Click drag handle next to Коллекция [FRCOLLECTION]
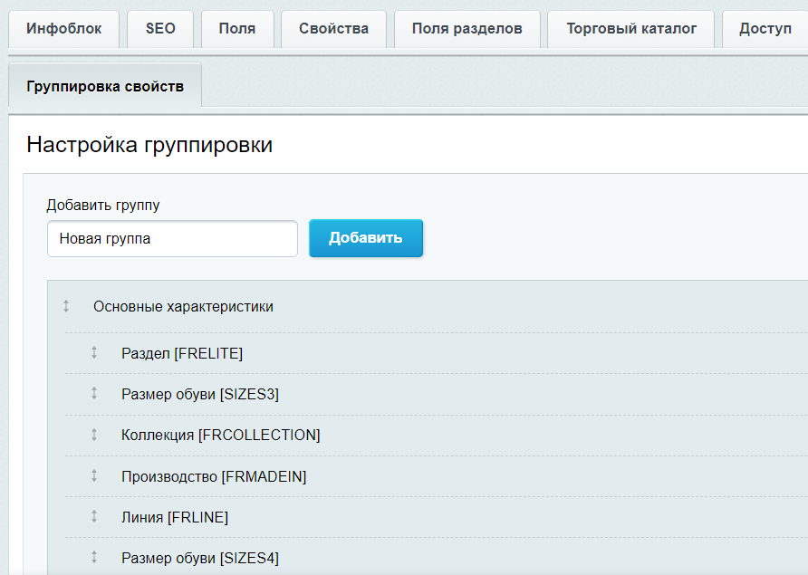This screenshot has width=808, height=575. coord(93,435)
